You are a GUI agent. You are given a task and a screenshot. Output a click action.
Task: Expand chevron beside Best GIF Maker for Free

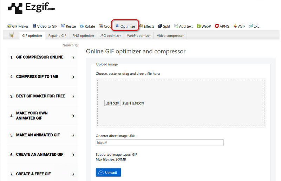73,96
